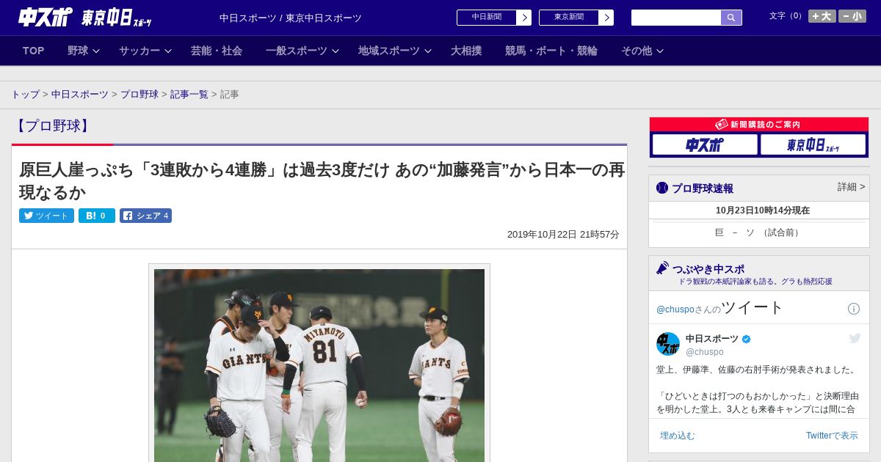Decrease text size with 小 button
881x462 pixels.
(x=852, y=16)
